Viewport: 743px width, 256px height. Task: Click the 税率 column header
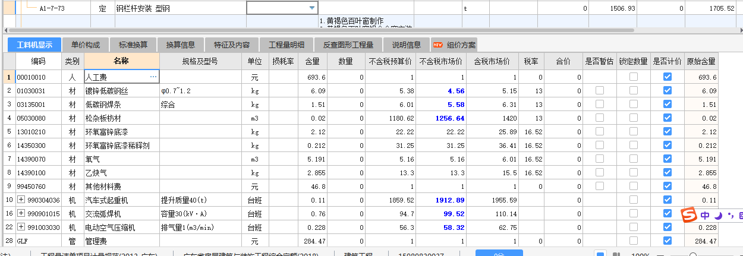[531, 61]
